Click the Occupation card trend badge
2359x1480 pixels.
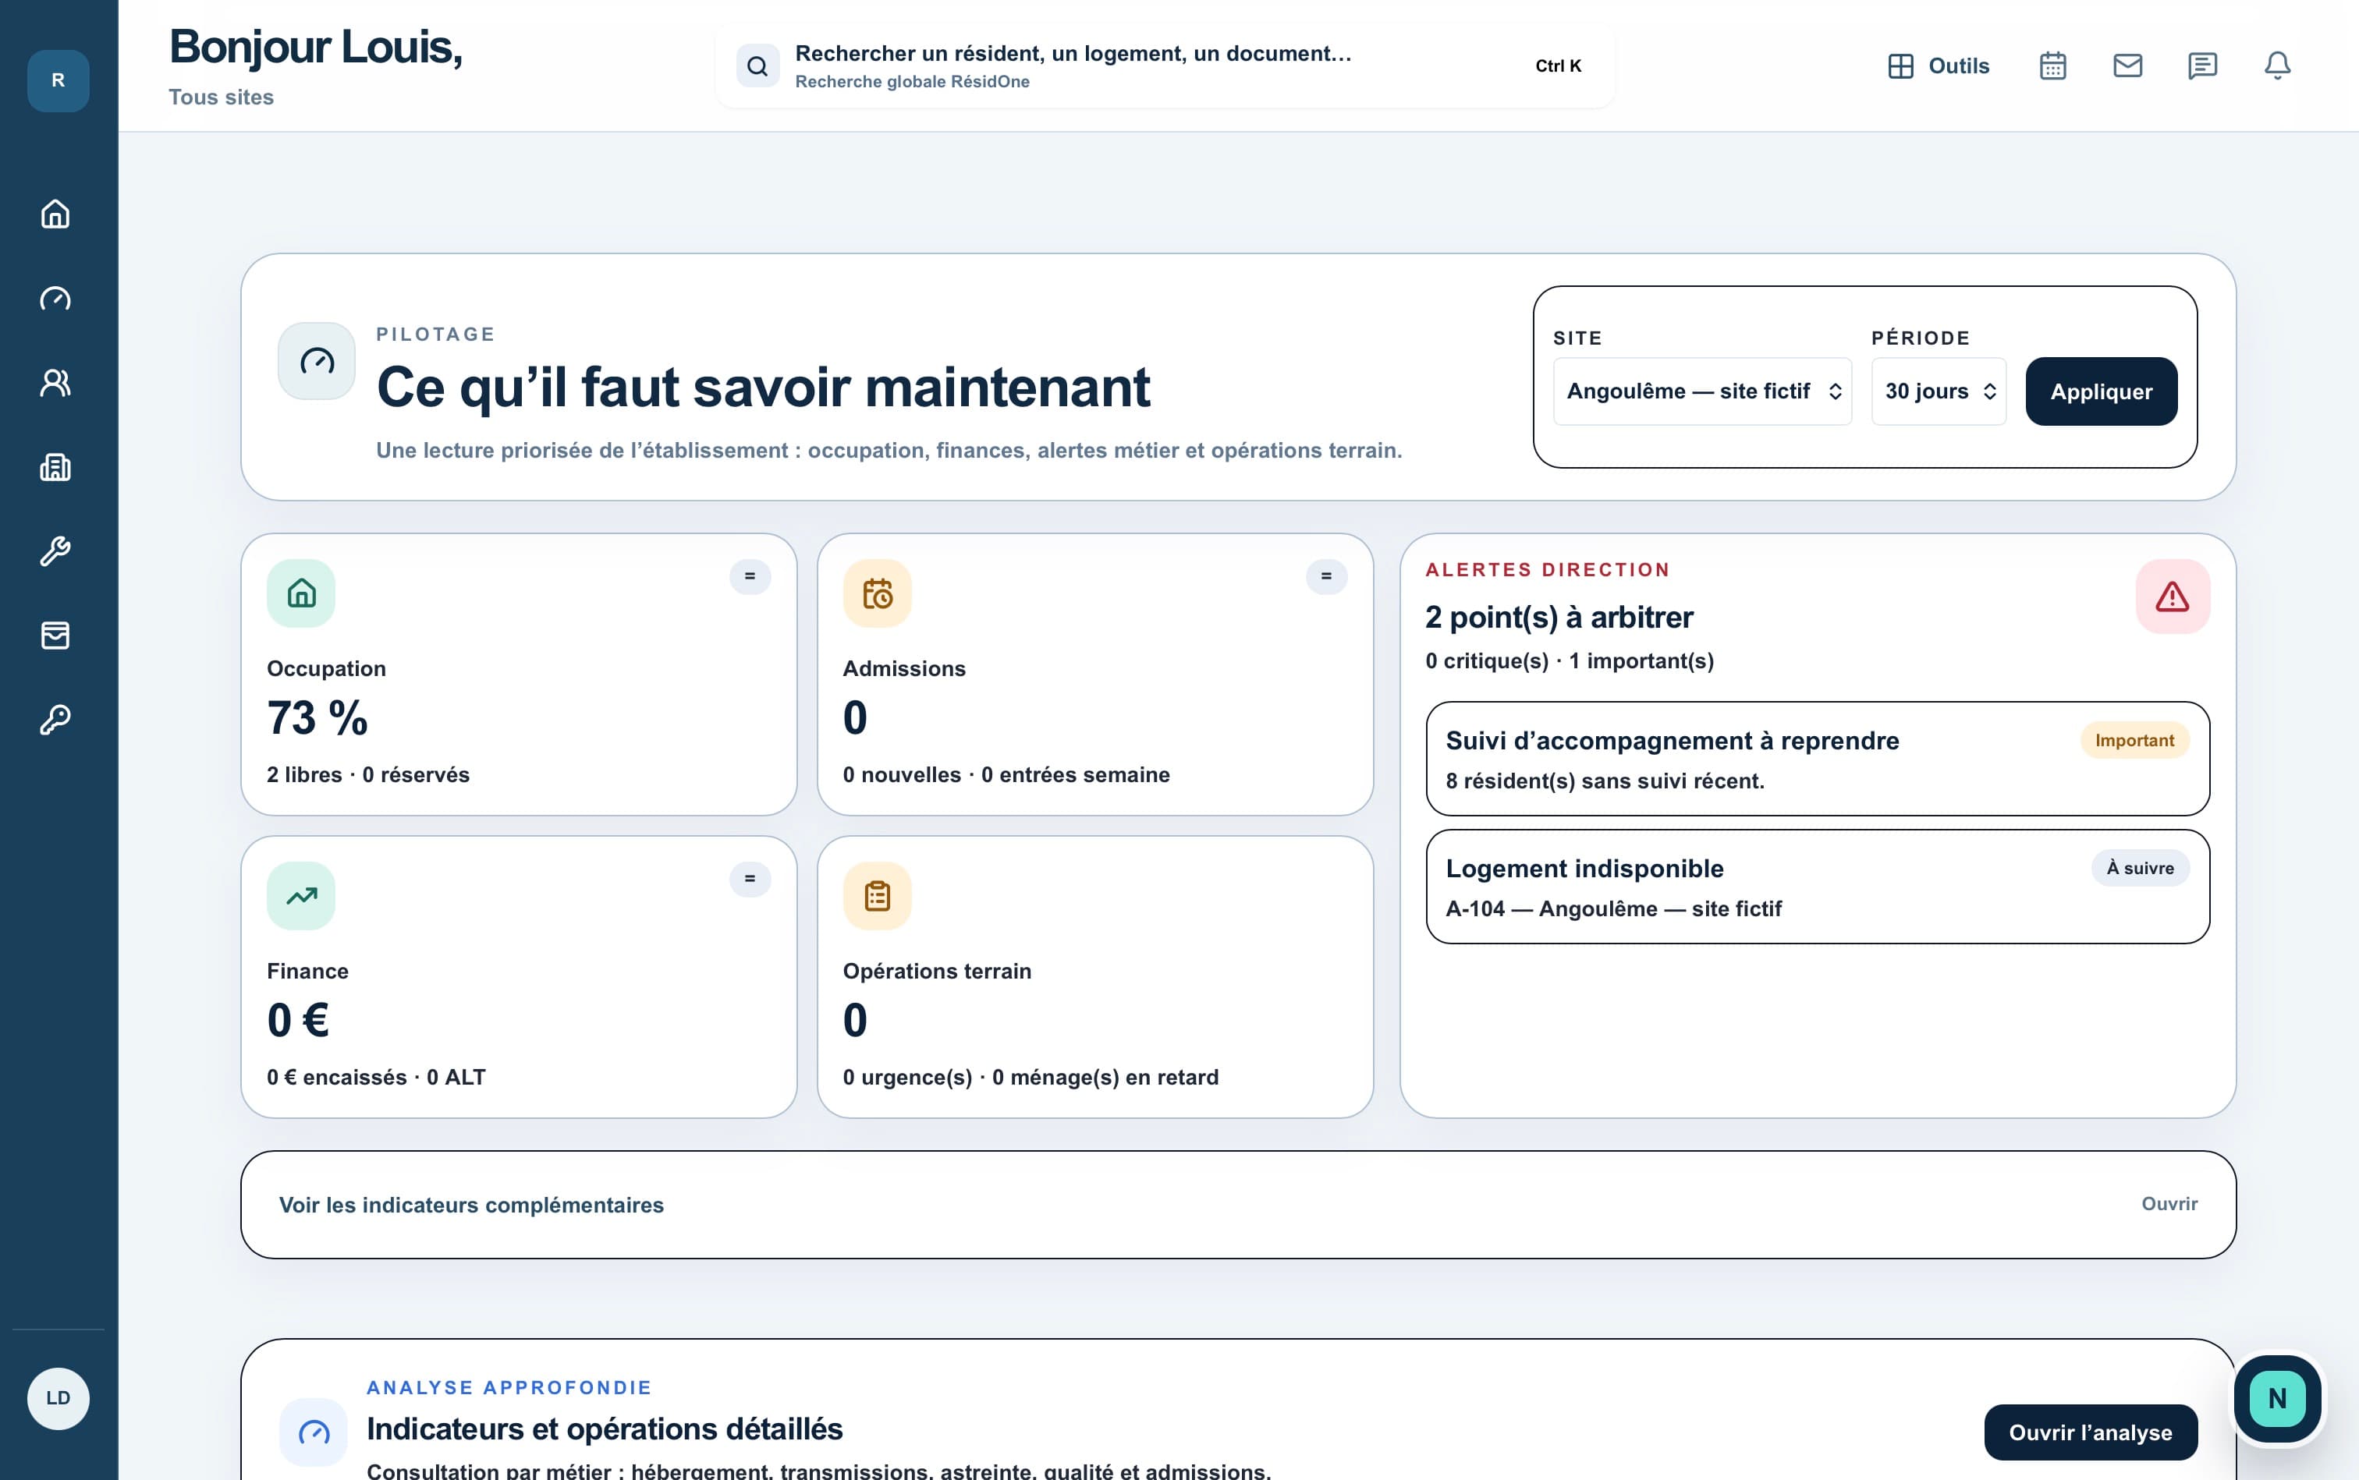click(750, 576)
